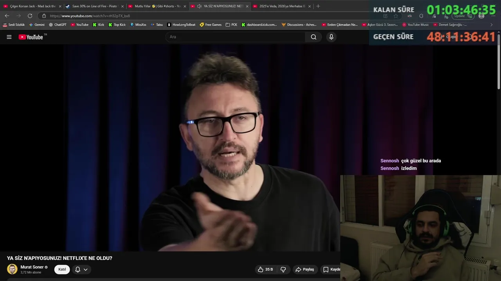
Task: Switch to Çılgın Korsan Jack tab
Action: point(32,6)
